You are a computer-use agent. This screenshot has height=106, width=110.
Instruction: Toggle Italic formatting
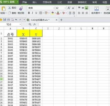tap(32, 13)
